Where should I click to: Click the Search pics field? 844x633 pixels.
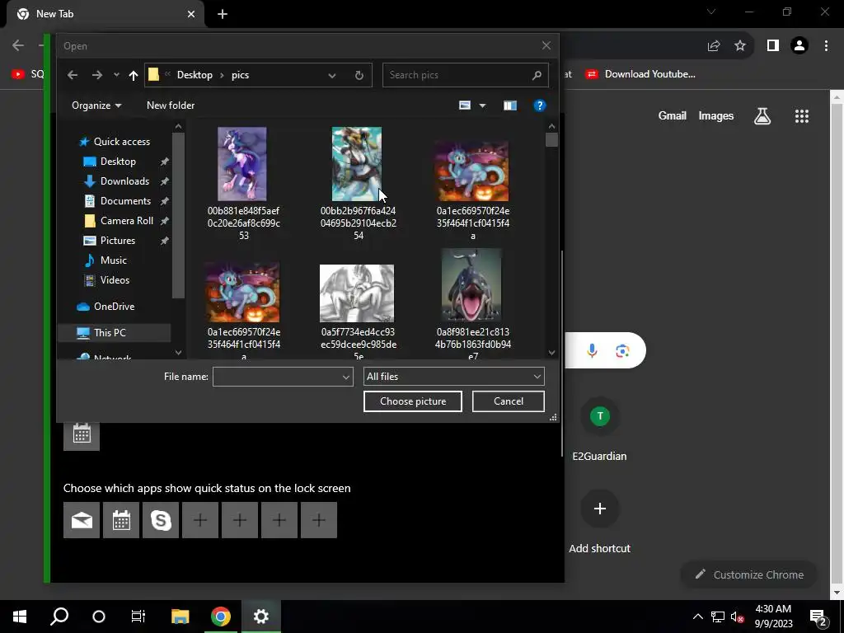point(465,75)
